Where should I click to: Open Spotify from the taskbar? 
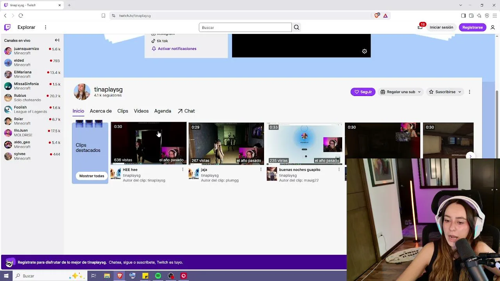(x=158, y=276)
